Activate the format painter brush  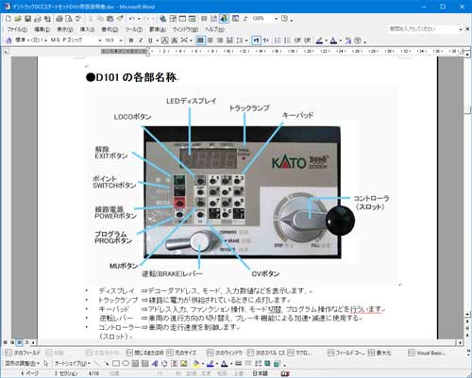pyautogui.click(x=120, y=19)
